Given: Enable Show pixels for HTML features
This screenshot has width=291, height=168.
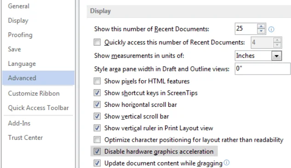Looking at the screenshot, I should click(97, 81).
